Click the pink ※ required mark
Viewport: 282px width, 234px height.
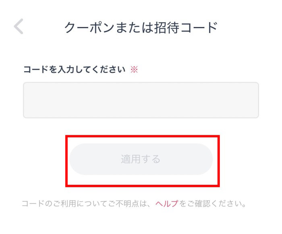click(134, 69)
